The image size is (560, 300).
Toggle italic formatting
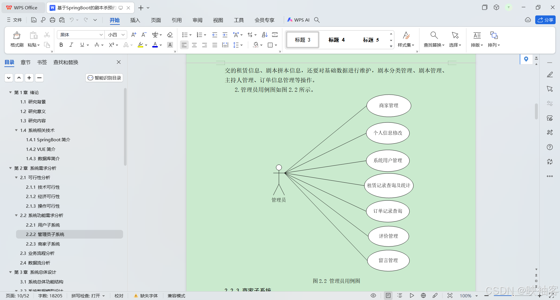coord(71,45)
